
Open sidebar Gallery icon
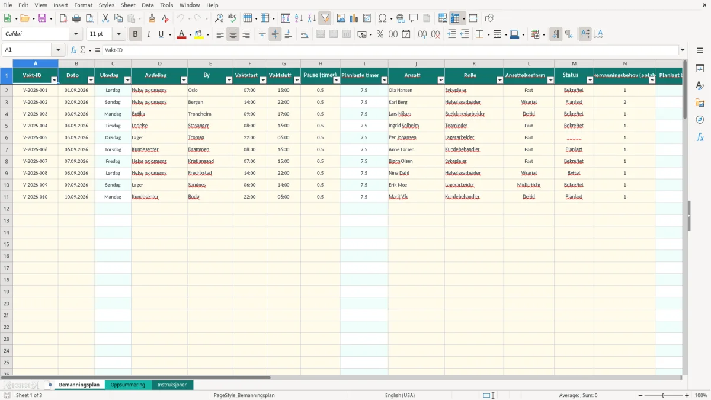click(700, 103)
